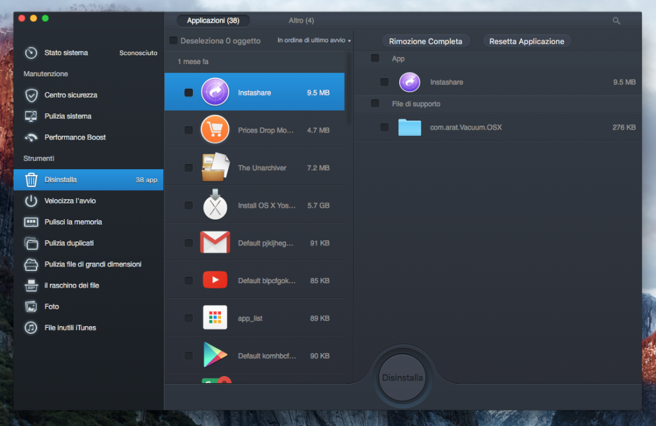This screenshot has height=426, width=656.
Task: Click the 1 mese fa group header
Action: (x=193, y=61)
